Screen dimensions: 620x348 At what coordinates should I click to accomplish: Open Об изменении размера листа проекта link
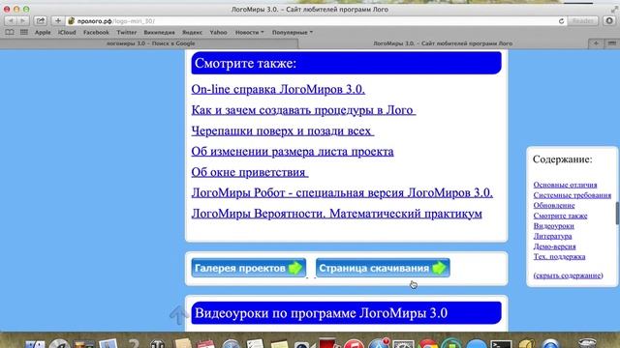point(293,152)
